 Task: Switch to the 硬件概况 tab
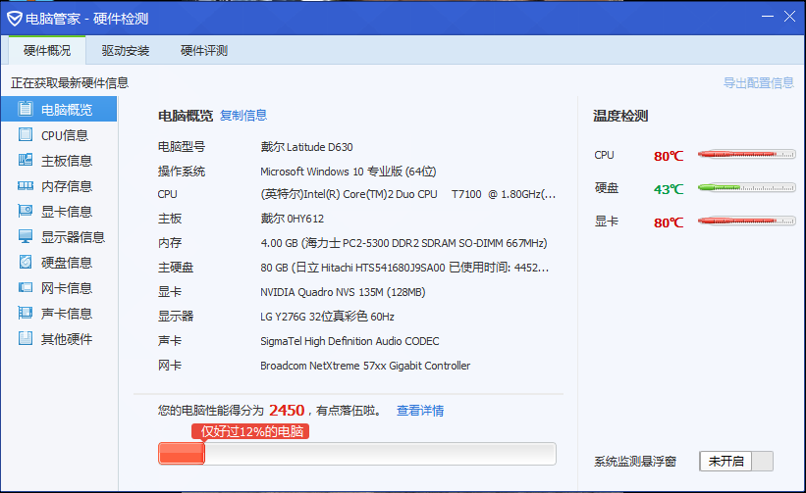pyautogui.click(x=47, y=50)
